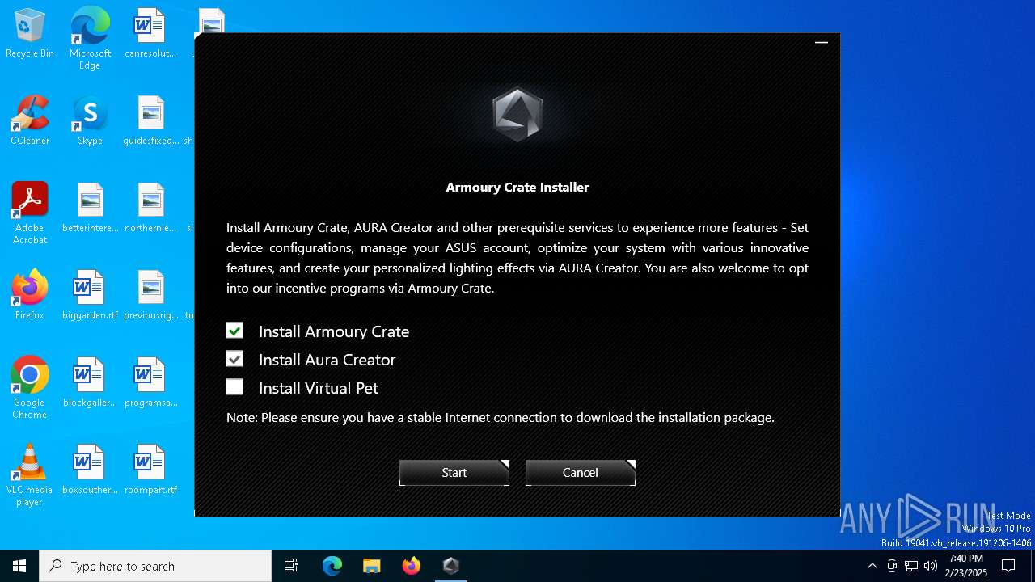Click the Armoury Crate logo
Viewport: 1035px width, 582px height.
click(x=517, y=115)
